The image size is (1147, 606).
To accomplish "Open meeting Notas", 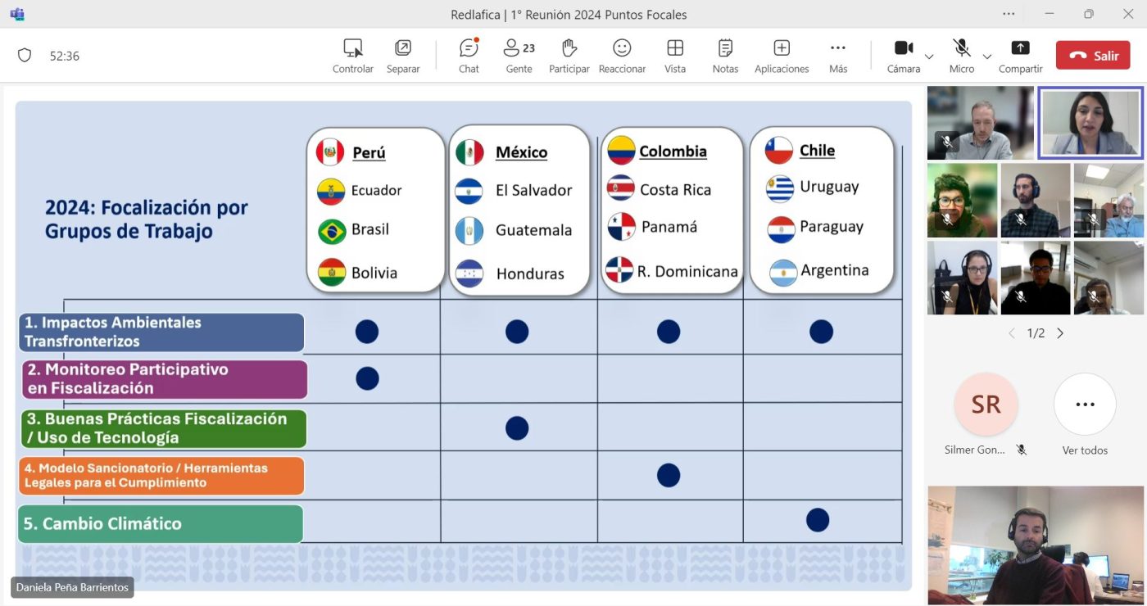I will point(725,56).
